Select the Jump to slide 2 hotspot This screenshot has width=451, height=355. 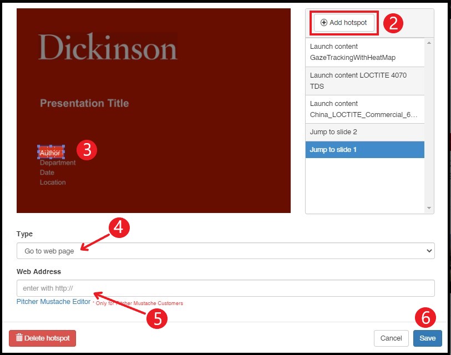(364, 132)
